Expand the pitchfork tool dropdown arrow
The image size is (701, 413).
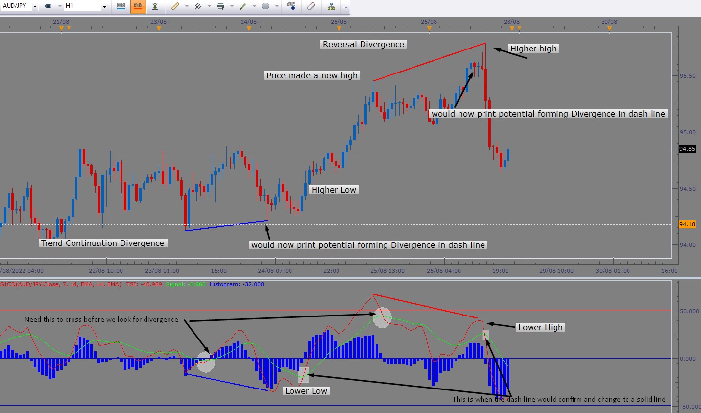210,6
